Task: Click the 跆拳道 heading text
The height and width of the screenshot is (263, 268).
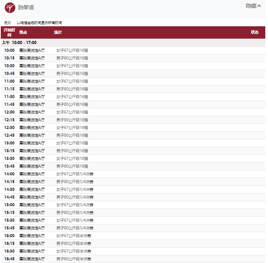Action: coord(26,7)
